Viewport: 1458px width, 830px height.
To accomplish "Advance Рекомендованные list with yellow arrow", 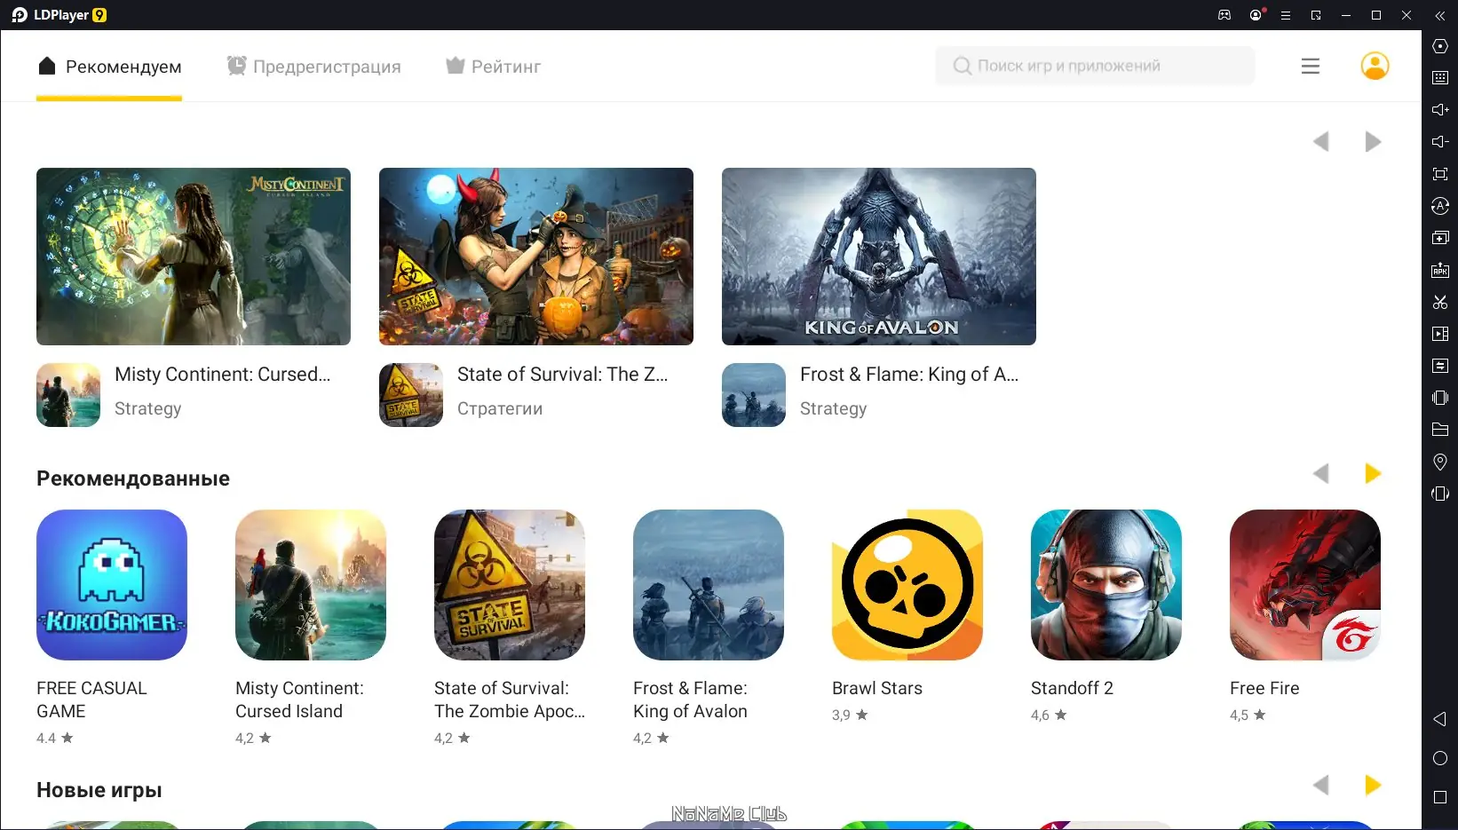I will 1373,474.
